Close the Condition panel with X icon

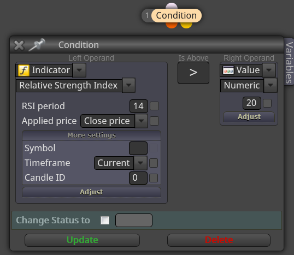[19, 45]
